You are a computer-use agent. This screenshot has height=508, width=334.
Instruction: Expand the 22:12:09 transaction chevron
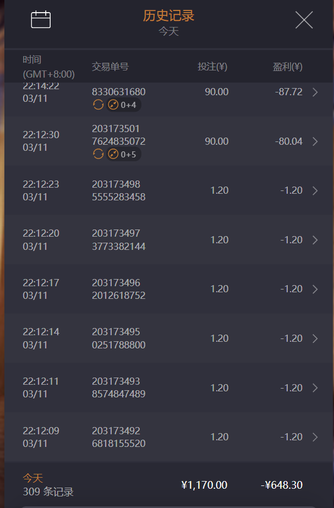point(315,437)
